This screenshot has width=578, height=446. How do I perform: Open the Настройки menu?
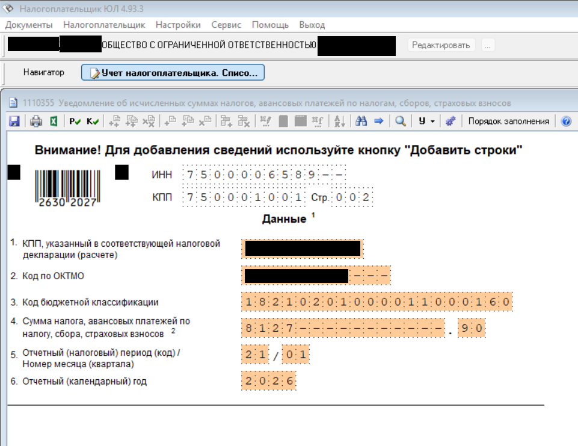click(178, 25)
